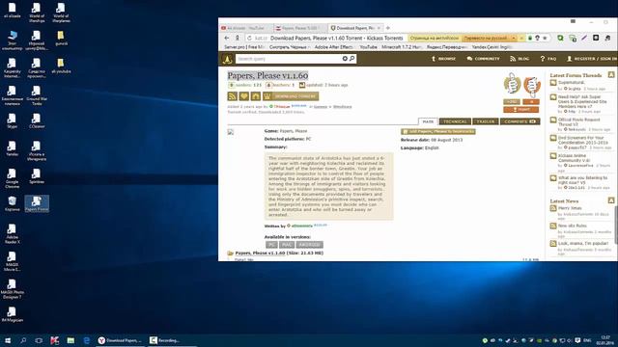Click the Download Torrent button
Screen dimensions: 618x347
[291, 96]
